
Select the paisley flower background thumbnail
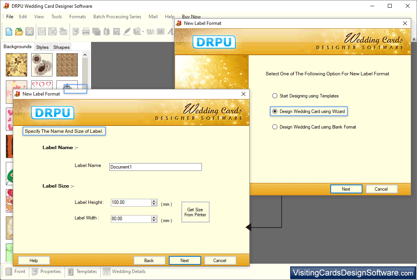click(x=42, y=65)
